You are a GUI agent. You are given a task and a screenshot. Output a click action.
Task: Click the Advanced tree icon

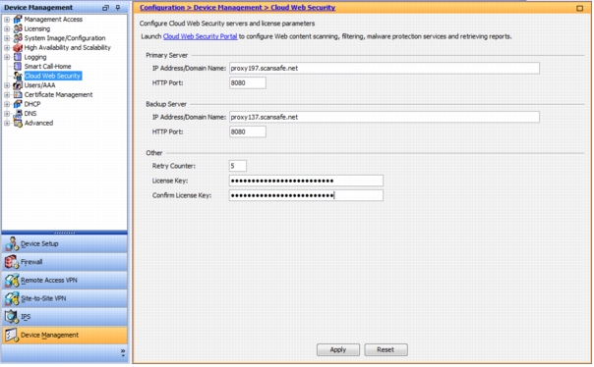point(18,123)
